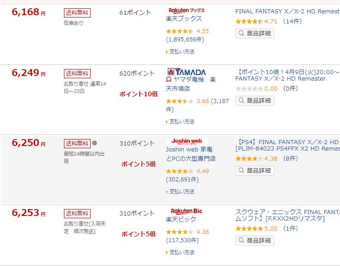Click the Rakuten Books store logo
Image resolution: width=340 pixels, height=268 pixels.
pos(186,11)
